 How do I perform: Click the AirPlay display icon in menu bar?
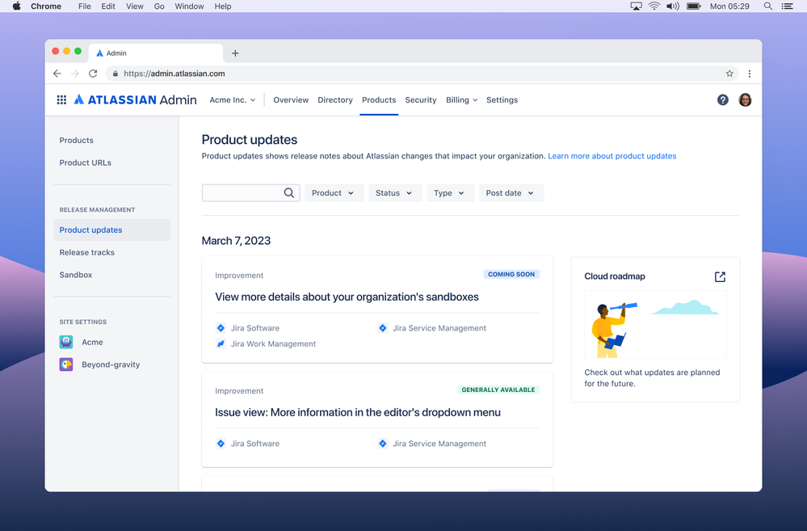coord(636,6)
